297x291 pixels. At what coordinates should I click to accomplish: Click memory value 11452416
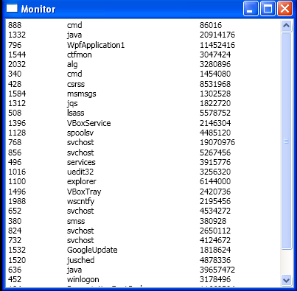click(x=217, y=45)
